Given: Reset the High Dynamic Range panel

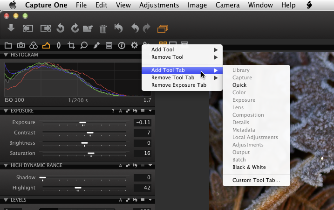Looking at the screenshot, I should [135, 165].
